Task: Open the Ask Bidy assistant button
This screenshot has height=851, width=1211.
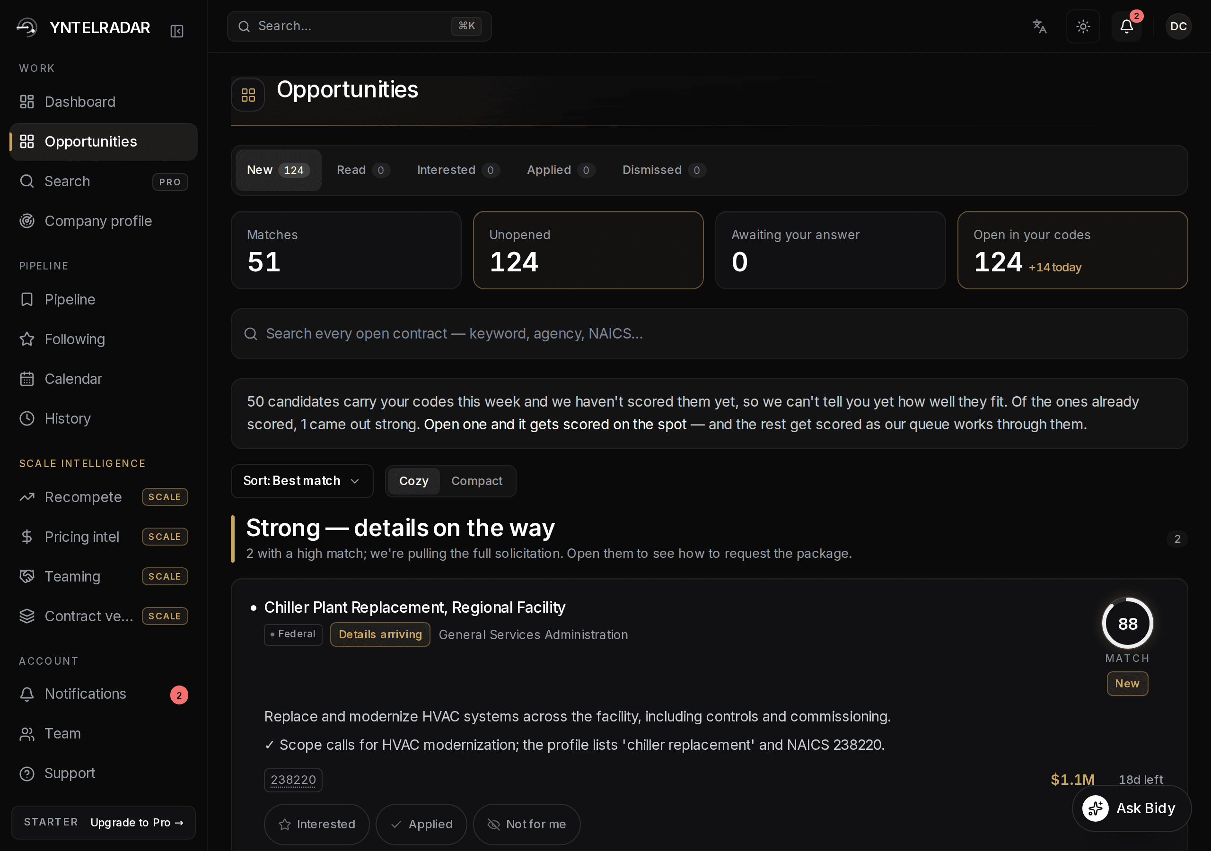Action: pos(1132,808)
